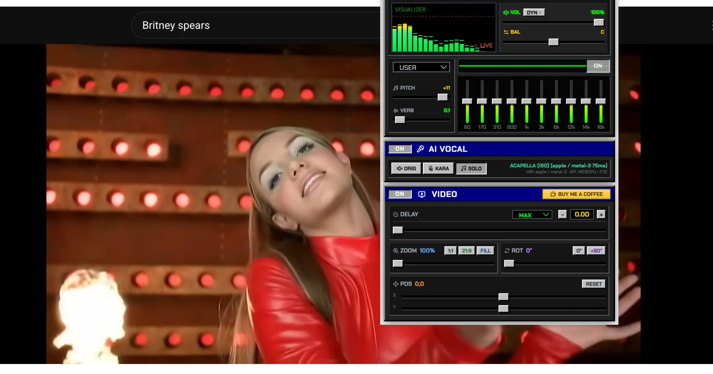Screen dimensions: 713x374
Task: Click the AI VOCAL microphone icon
Action: [420, 149]
